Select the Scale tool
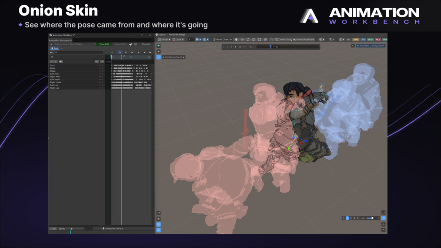This screenshot has width=441, height=248. click(x=254, y=39)
